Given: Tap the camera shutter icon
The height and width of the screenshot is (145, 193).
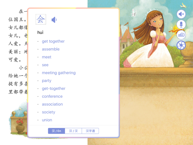Looking at the screenshot, I should 181,45.
